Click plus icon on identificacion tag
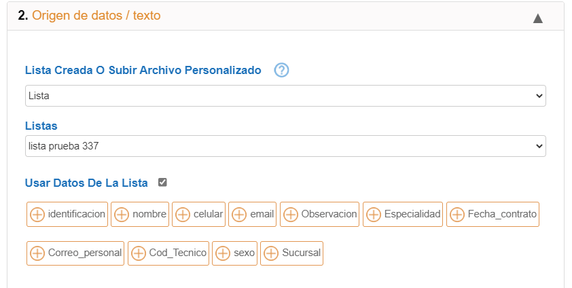The width and height of the screenshot is (572, 288). (x=37, y=215)
